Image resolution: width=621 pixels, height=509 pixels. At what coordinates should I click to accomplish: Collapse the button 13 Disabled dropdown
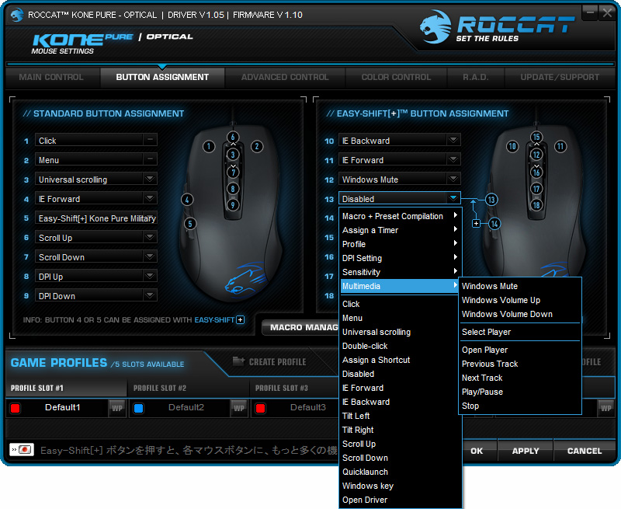453,199
